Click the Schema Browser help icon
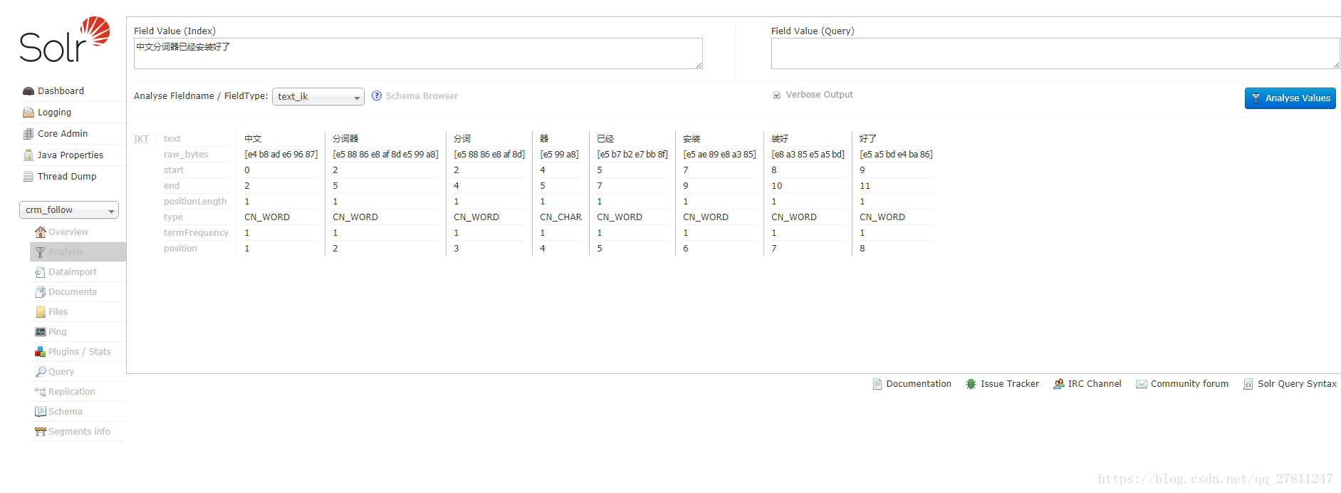 point(377,96)
